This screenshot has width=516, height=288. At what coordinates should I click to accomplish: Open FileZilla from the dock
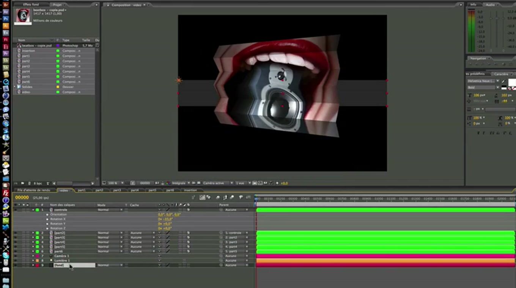click(6, 193)
